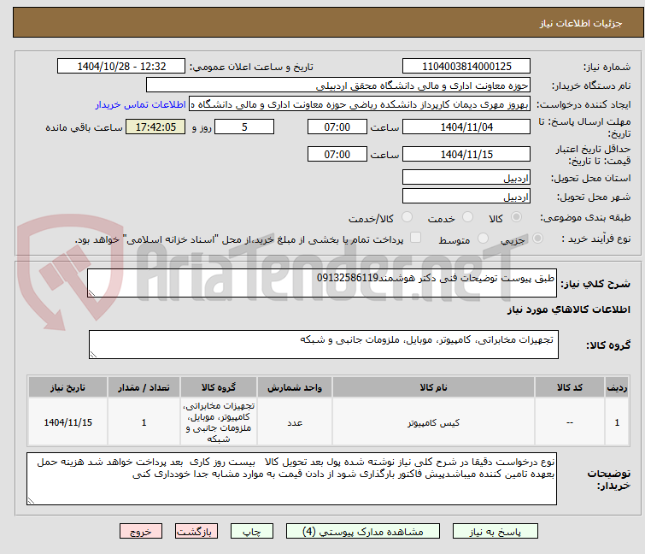Click the 'نام کالا' column header
This screenshot has height=554, width=645.
point(433,387)
